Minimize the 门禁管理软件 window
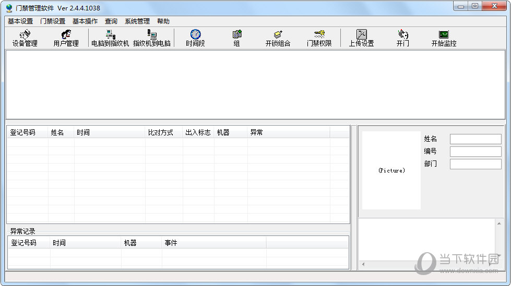The height and width of the screenshot is (286, 511). point(461,6)
